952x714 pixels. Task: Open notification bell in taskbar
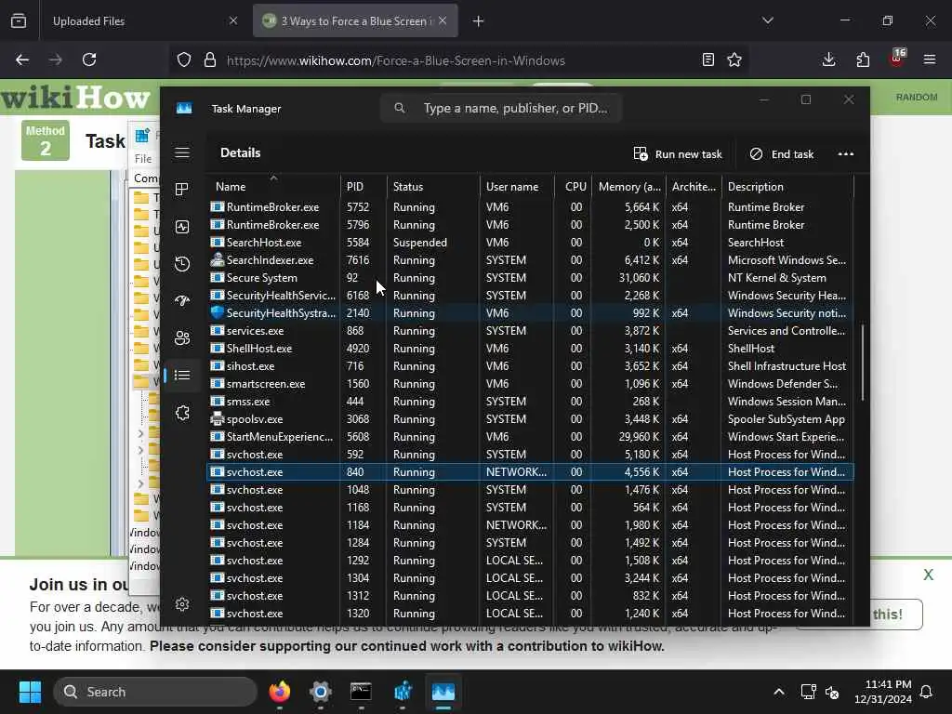tap(927, 692)
